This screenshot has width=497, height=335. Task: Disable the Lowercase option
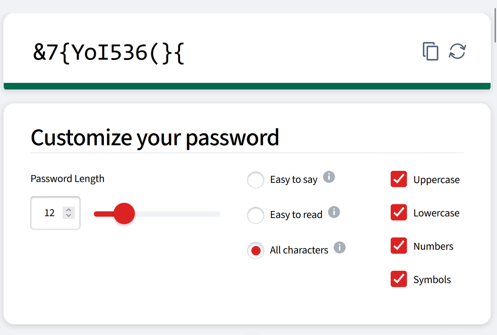pos(398,212)
